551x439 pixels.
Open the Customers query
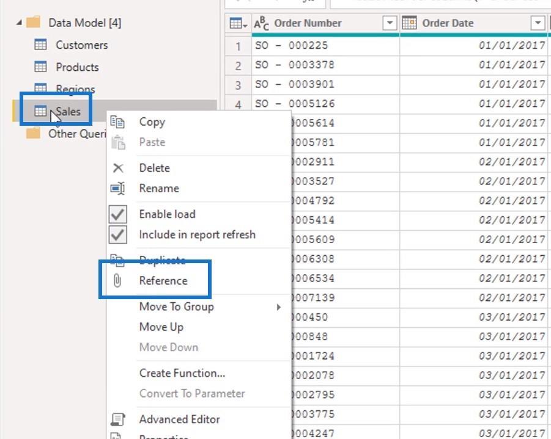(81, 45)
